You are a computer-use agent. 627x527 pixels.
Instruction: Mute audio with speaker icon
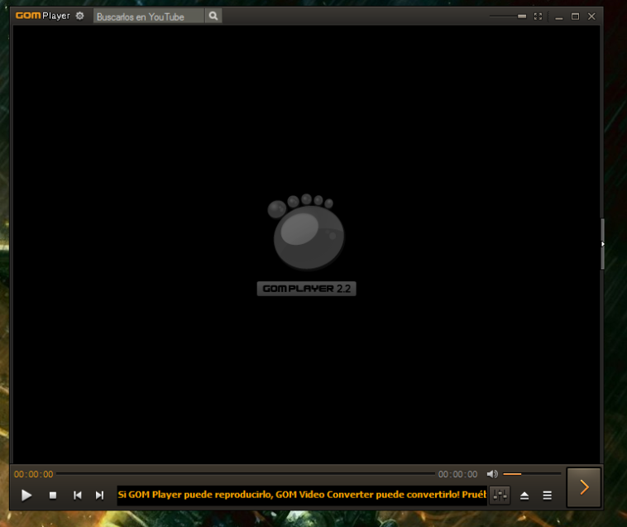click(x=492, y=474)
